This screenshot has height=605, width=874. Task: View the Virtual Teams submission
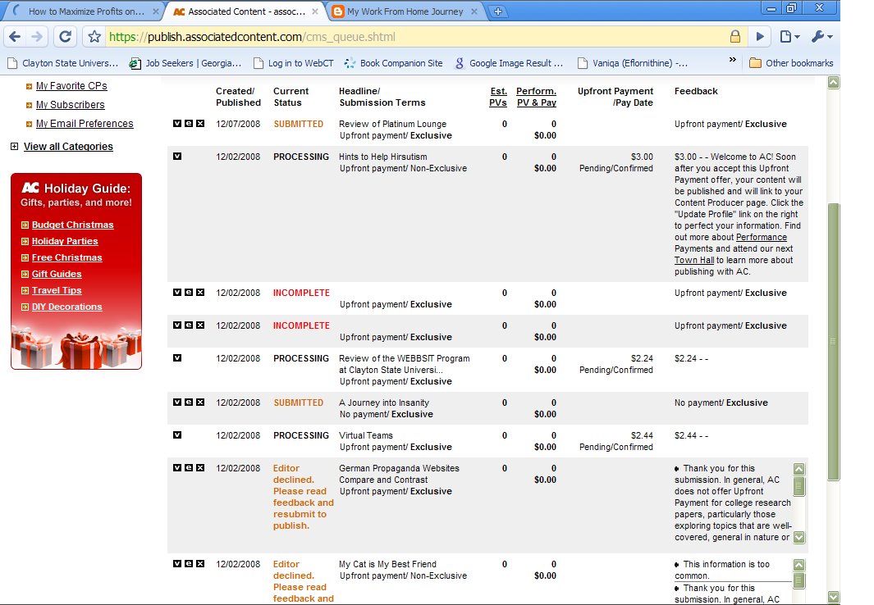pyautogui.click(x=177, y=434)
